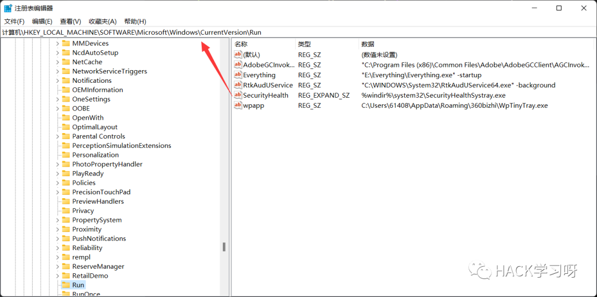The image size is (597, 297).
Task: Open the 编辑(E) menu
Action: (42, 22)
